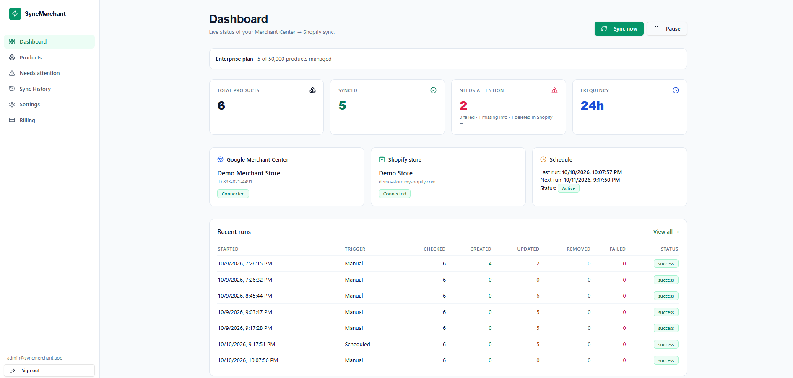This screenshot has width=793, height=378.
Task: Click the admin@syncmerchant.app account label
Action: coord(35,358)
